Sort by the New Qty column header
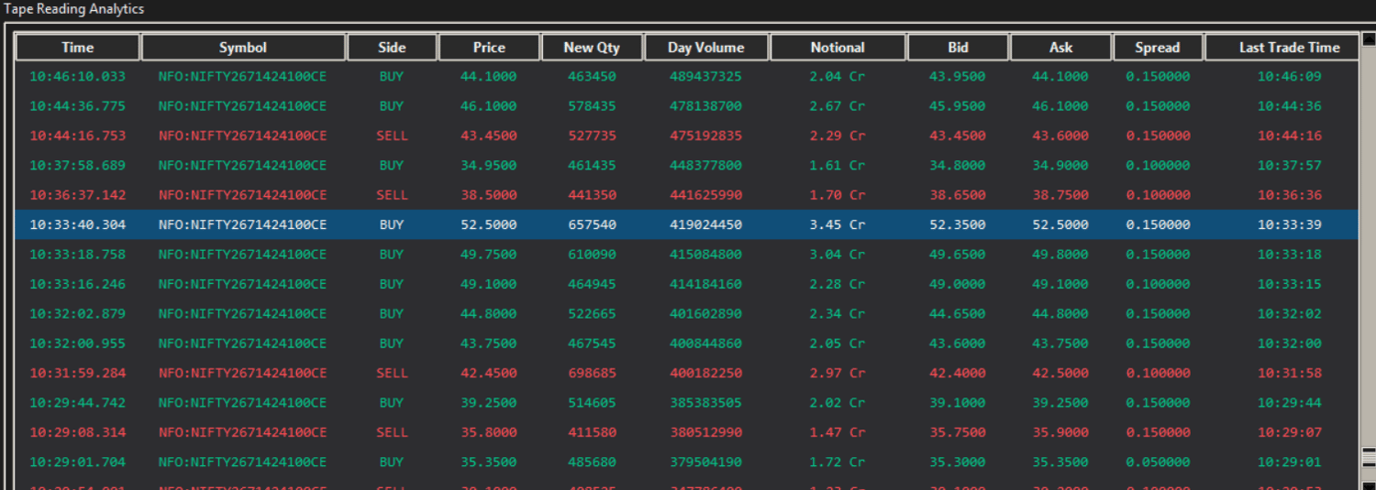The width and height of the screenshot is (1376, 490). tap(592, 48)
